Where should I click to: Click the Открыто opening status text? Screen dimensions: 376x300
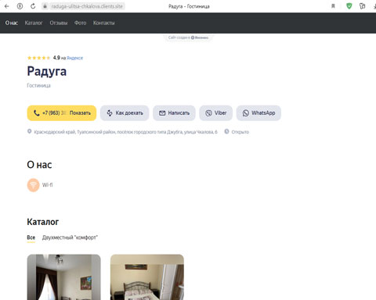[240, 132]
